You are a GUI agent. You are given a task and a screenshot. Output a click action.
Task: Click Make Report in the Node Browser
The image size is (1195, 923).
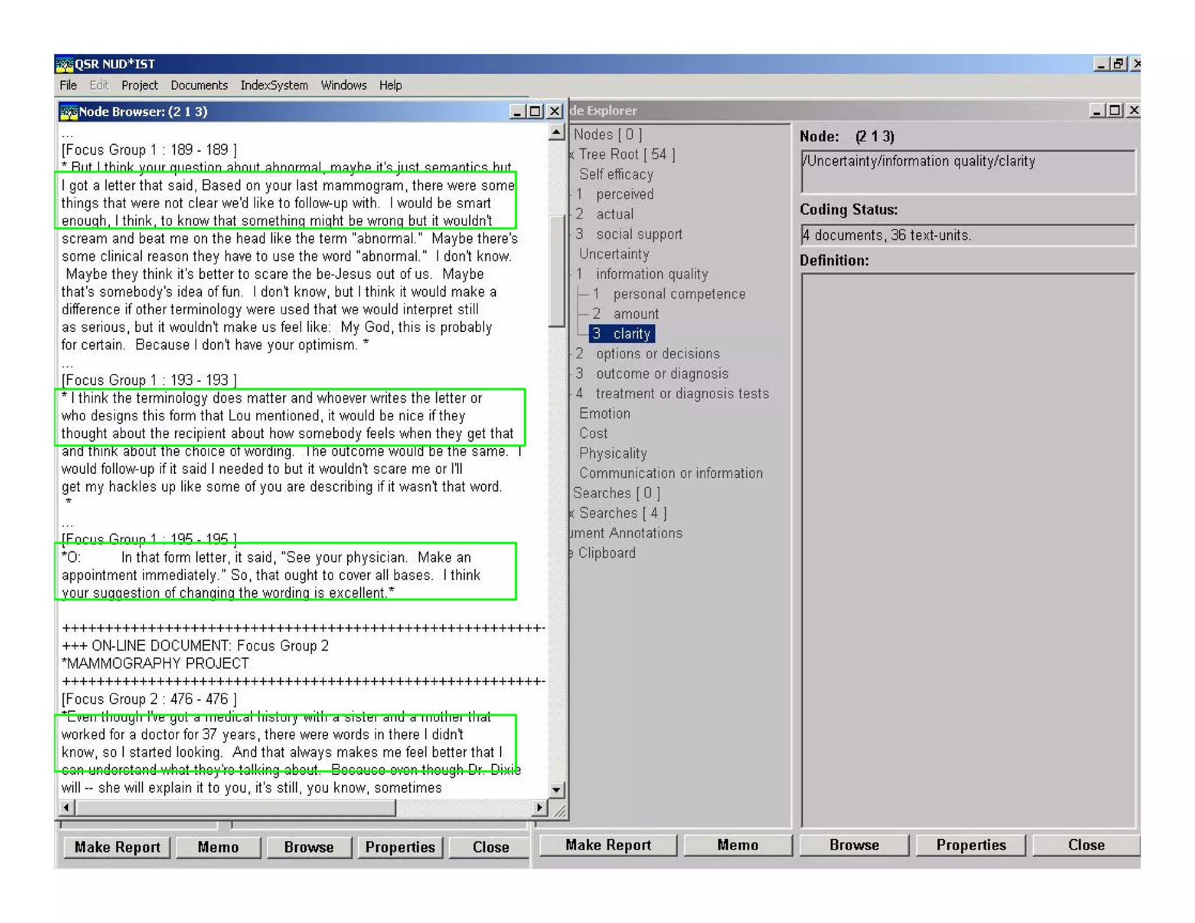pyautogui.click(x=117, y=847)
